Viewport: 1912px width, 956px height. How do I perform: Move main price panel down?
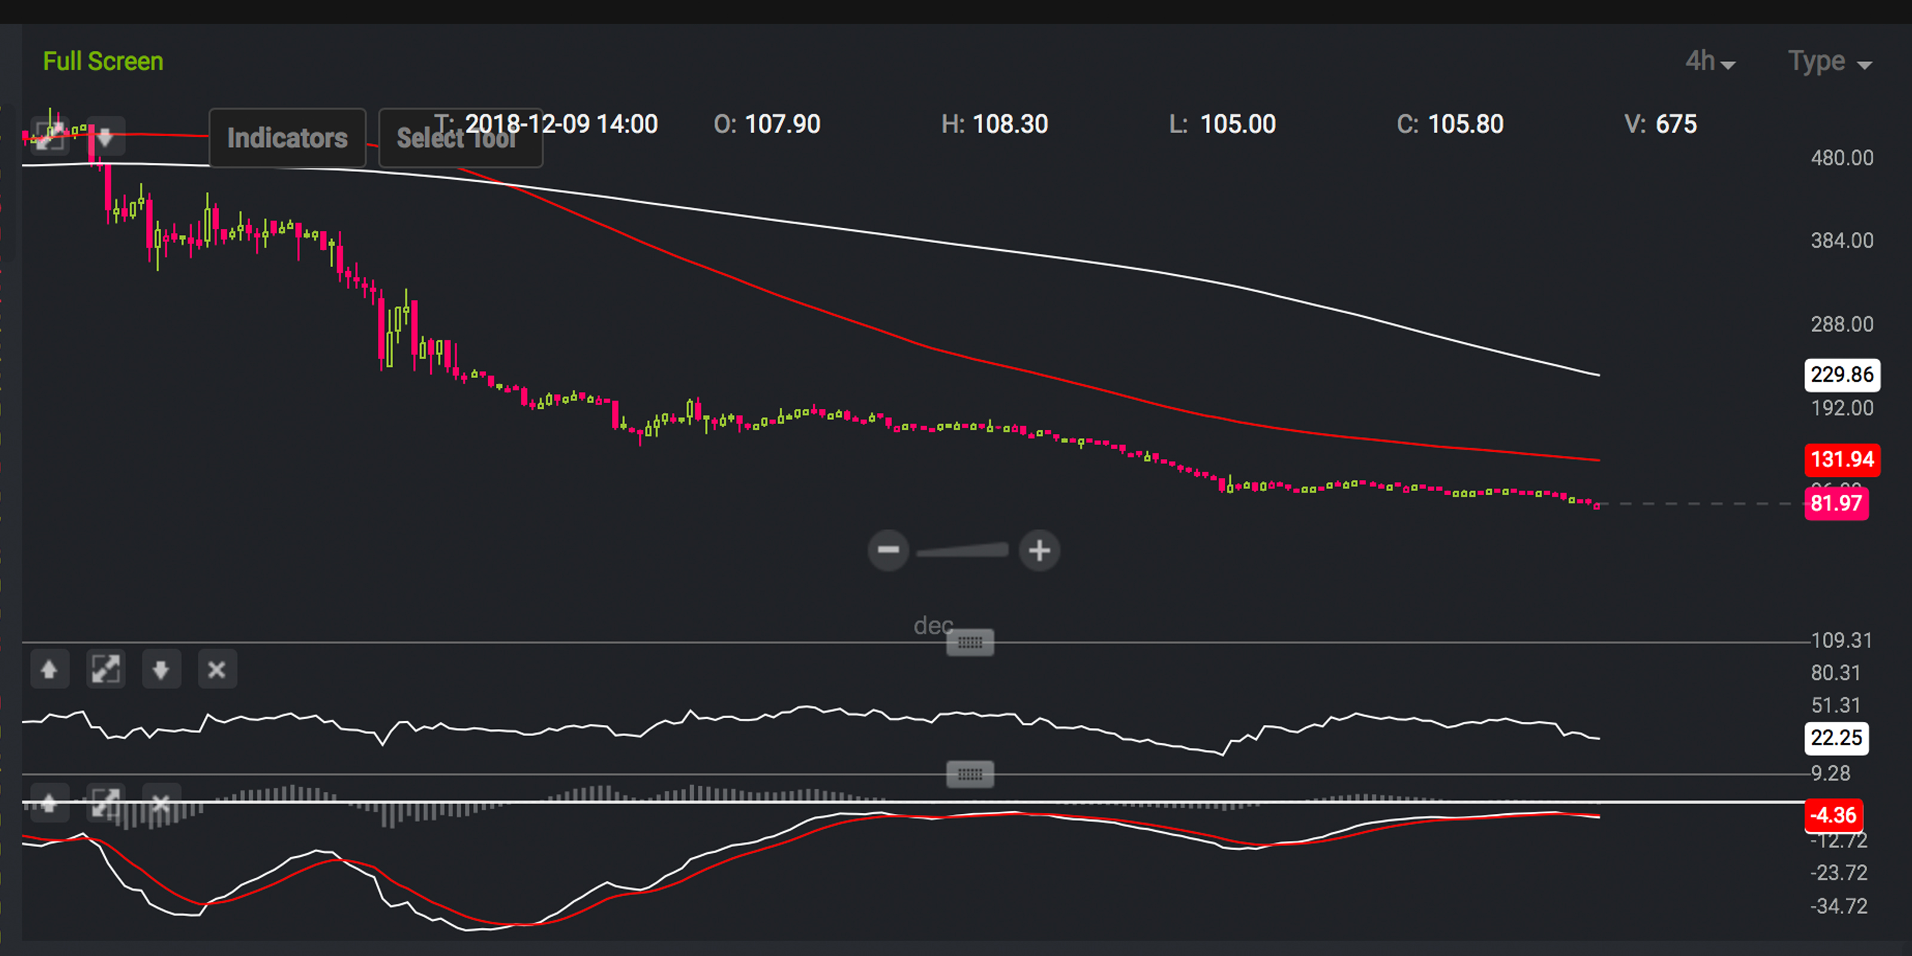pos(105,136)
